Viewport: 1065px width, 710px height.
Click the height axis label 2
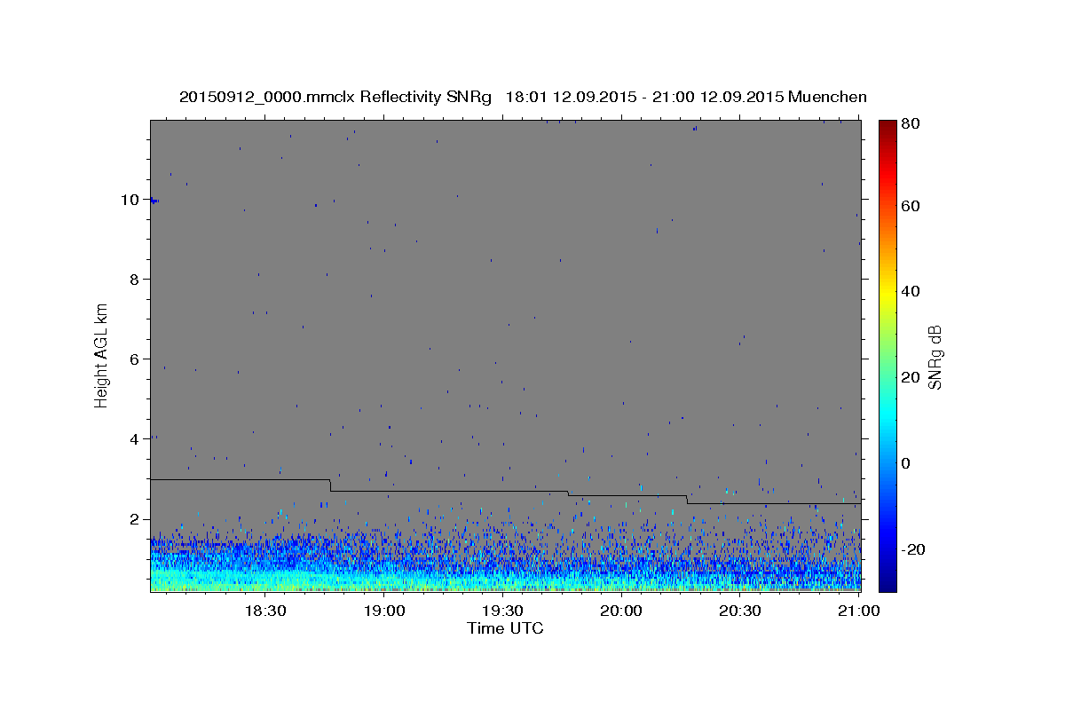tap(135, 519)
